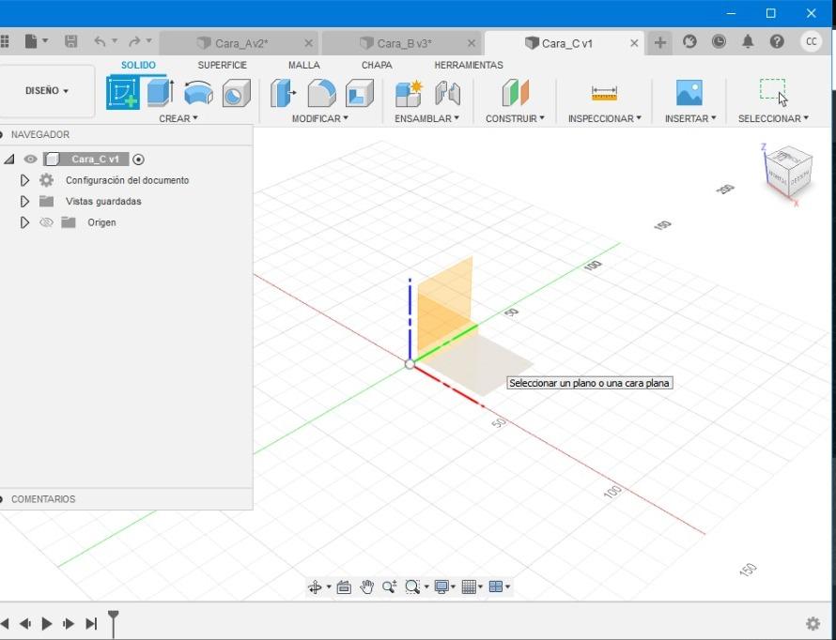Click the Joint assemble icon
The width and height of the screenshot is (836, 640).
(x=447, y=93)
